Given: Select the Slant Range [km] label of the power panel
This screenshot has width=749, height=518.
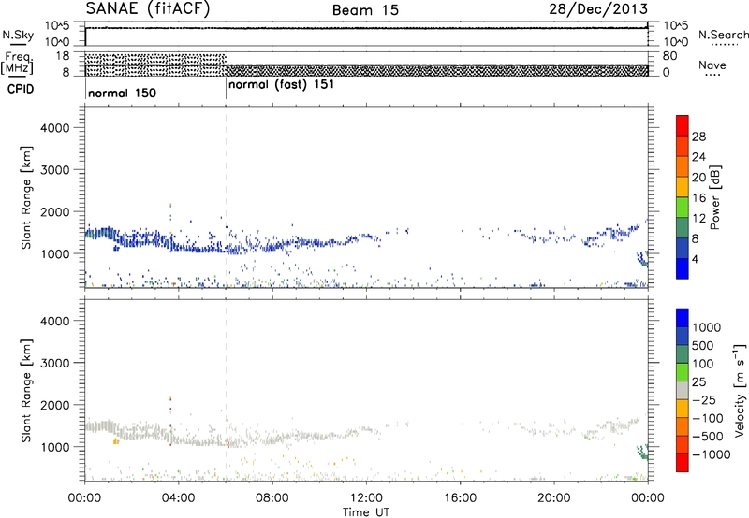Looking at the screenshot, I should point(26,197).
